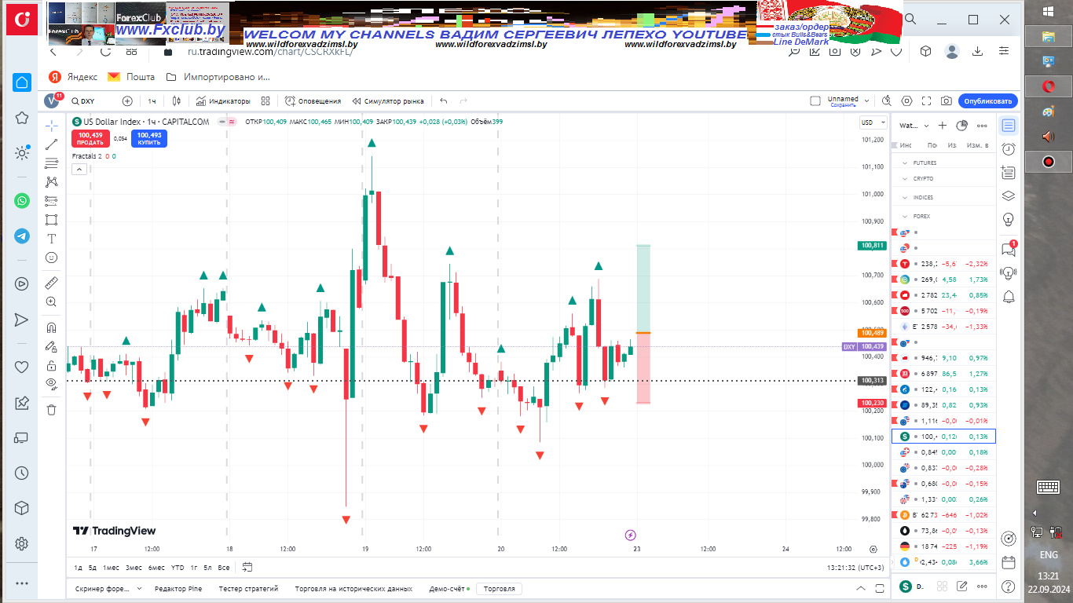Viewport: 1073px width, 603px height.
Task: Click the trash remove-objects icon
Action: [52, 410]
